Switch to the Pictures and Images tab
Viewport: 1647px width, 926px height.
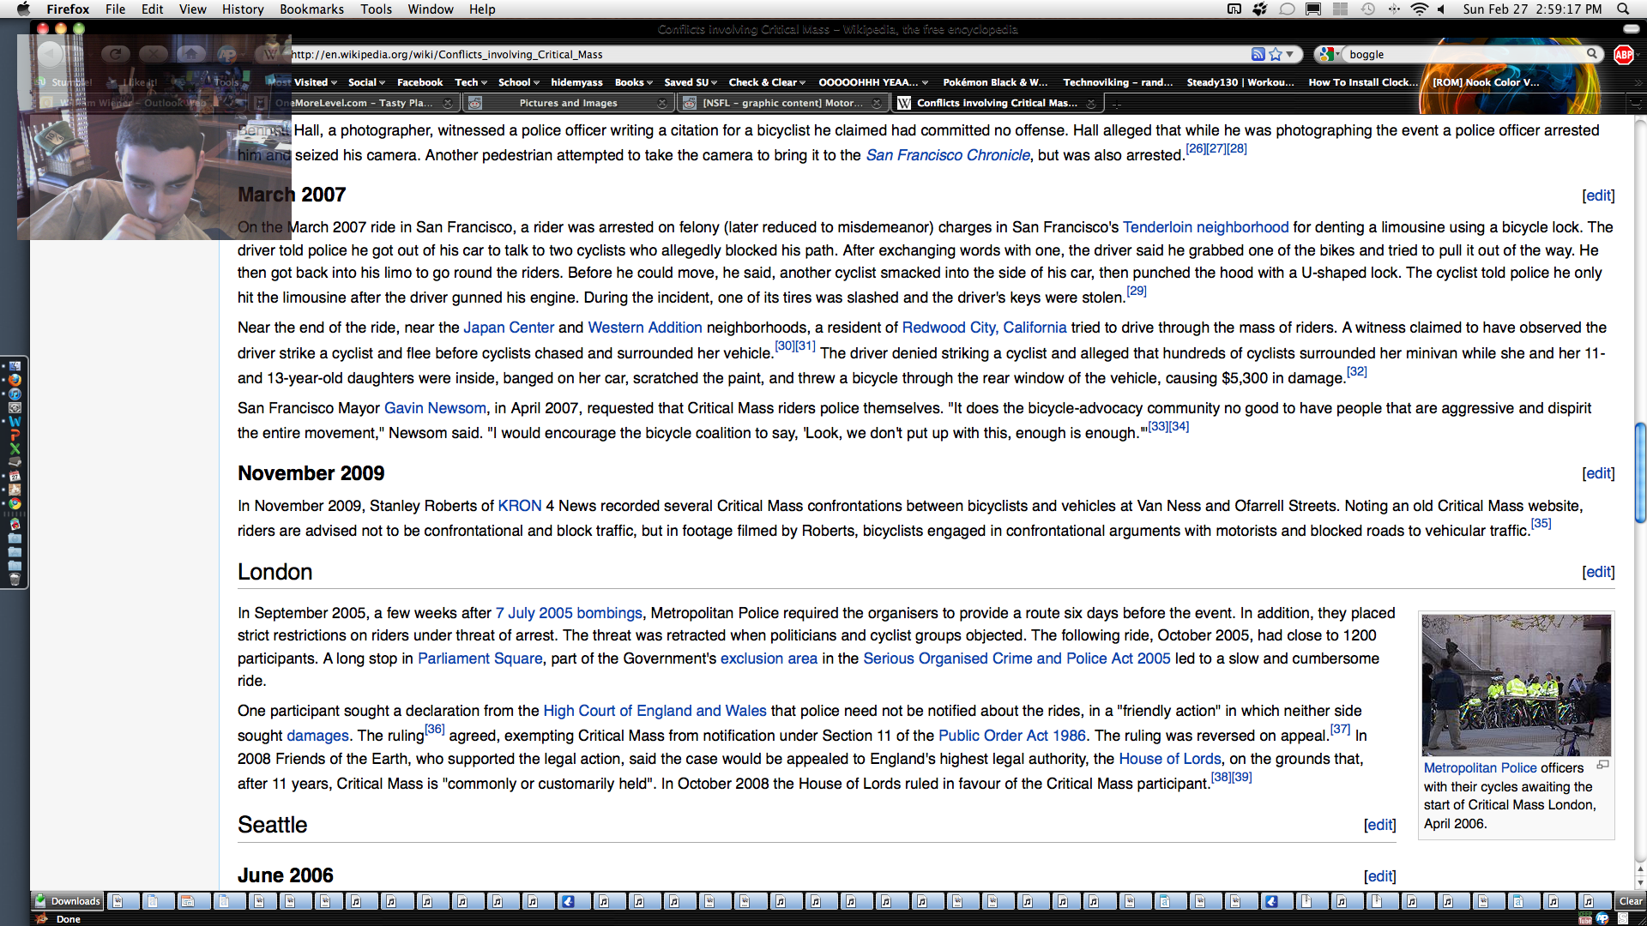pos(568,103)
